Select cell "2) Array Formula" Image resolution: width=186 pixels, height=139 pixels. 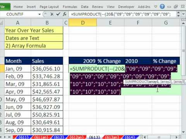34,46
